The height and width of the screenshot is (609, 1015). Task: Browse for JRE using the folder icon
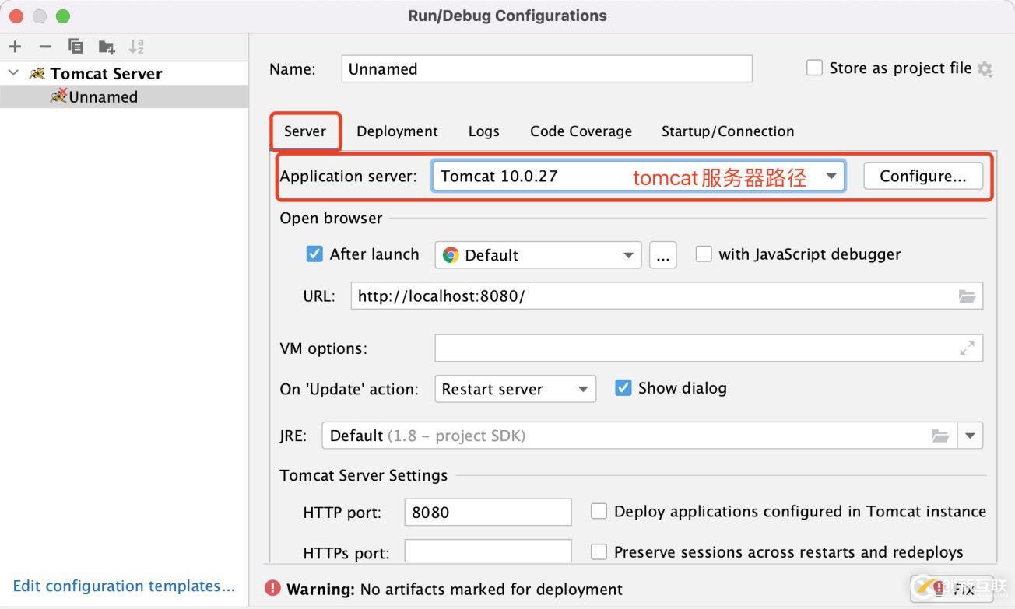click(x=940, y=436)
